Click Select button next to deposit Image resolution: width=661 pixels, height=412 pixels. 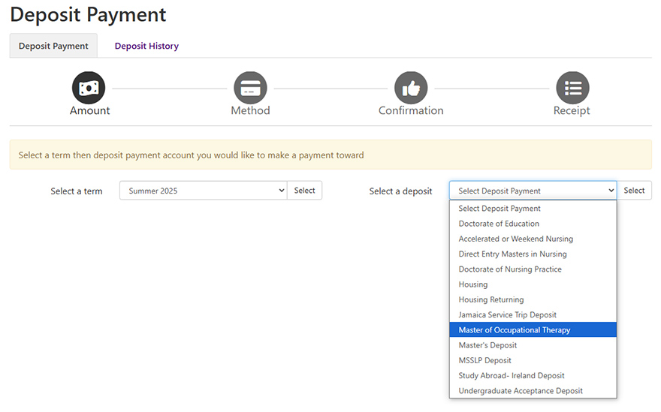634,191
